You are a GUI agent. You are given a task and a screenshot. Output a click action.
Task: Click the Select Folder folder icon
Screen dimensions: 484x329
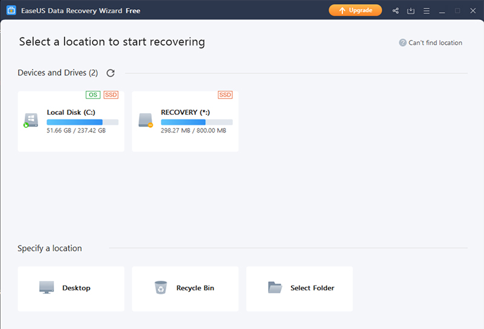[x=275, y=287]
